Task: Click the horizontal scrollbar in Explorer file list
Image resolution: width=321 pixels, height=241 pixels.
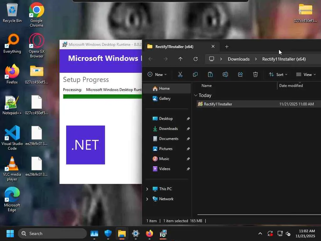Action: pos(259,215)
